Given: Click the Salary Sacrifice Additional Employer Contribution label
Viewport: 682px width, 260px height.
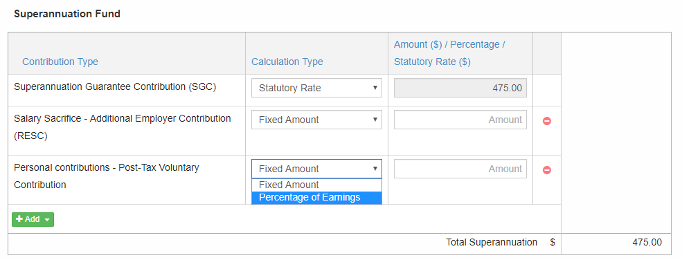Looking at the screenshot, I should 123,127.
